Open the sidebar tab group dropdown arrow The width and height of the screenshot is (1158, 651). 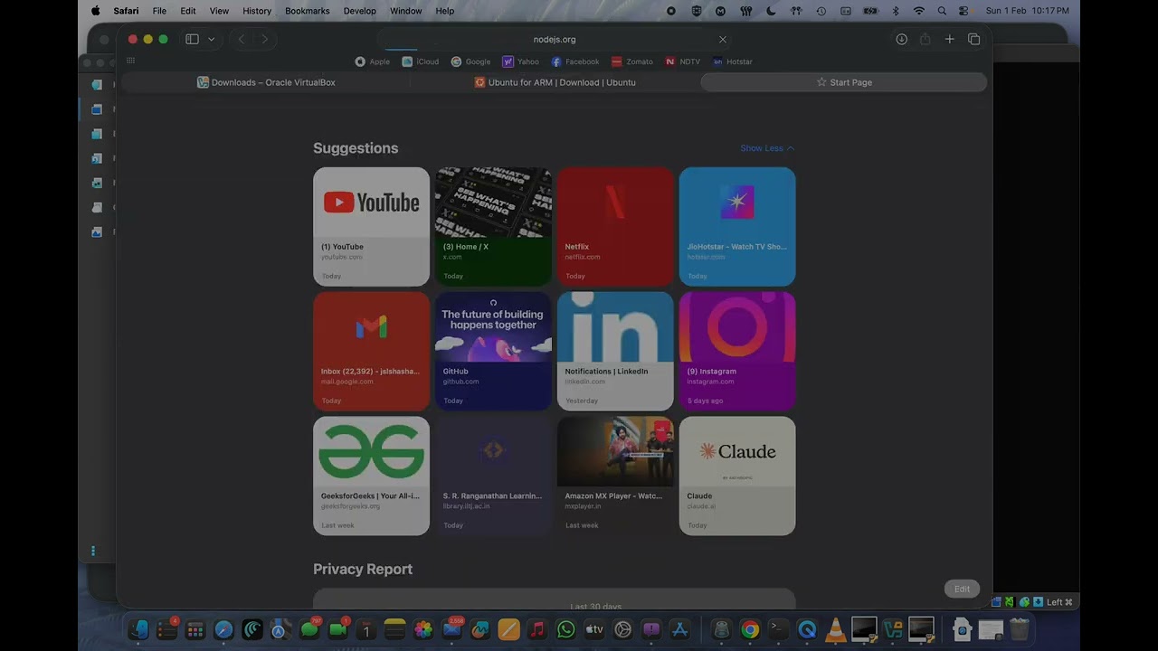coord(212,39)
